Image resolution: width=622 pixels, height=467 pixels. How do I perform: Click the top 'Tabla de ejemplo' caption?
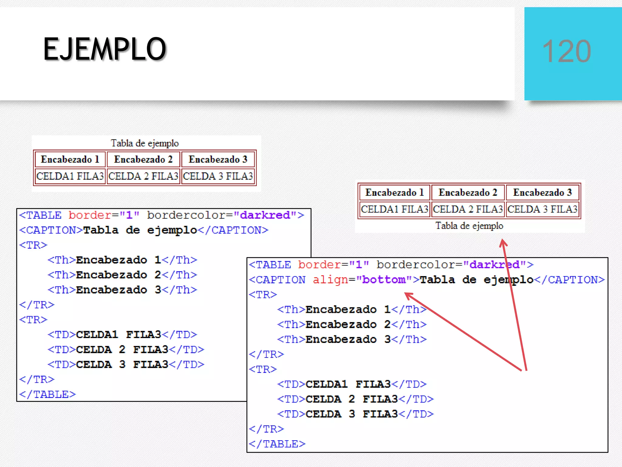tap(145, 143)
